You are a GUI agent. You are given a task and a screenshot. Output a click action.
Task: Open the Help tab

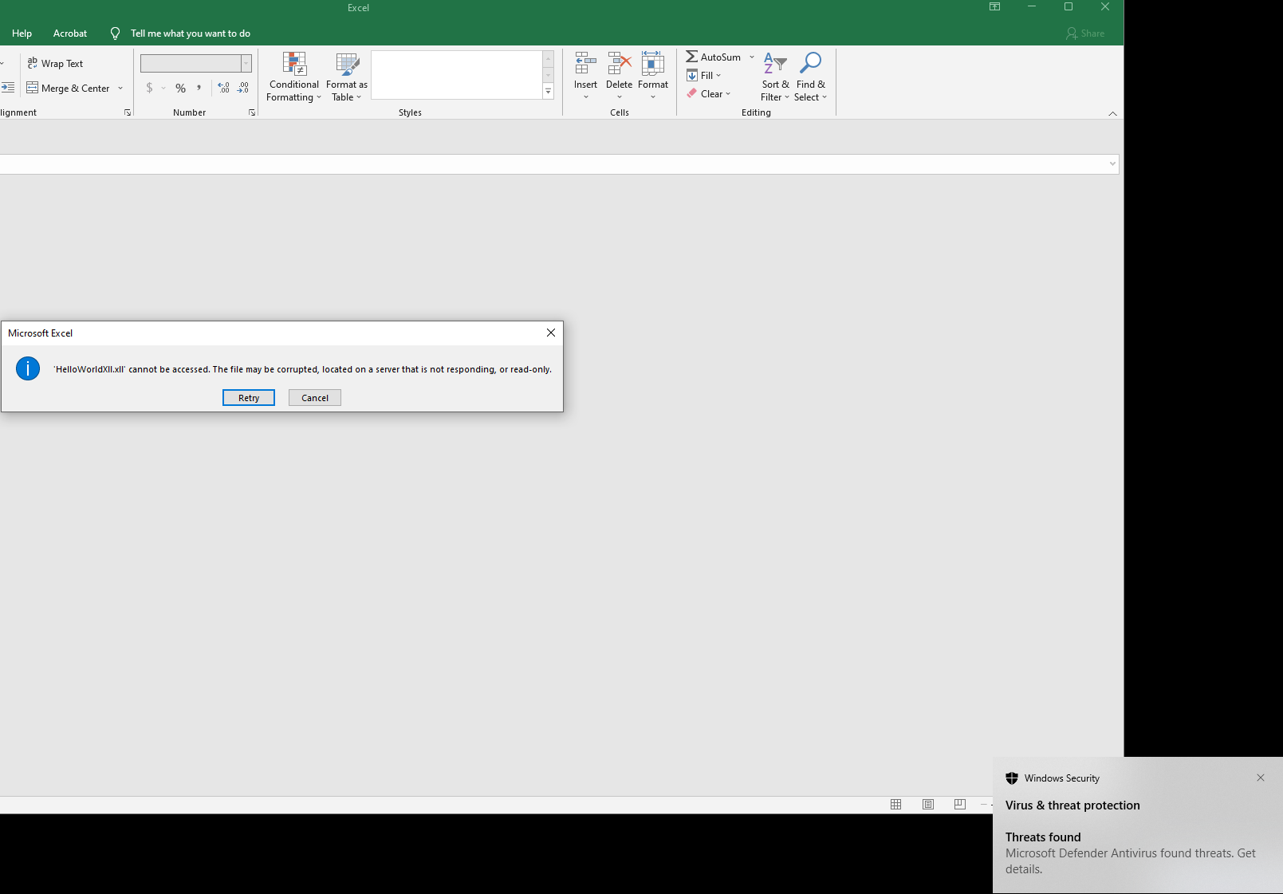point(22,33)
